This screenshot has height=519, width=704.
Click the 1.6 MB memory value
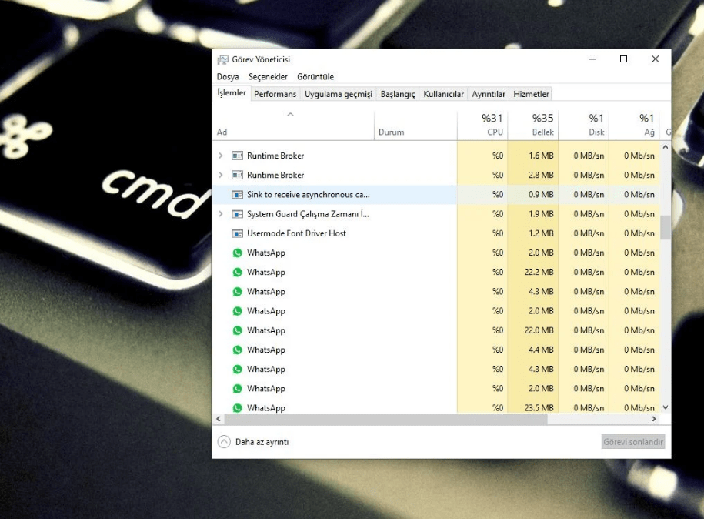click(x=541, y=156)
